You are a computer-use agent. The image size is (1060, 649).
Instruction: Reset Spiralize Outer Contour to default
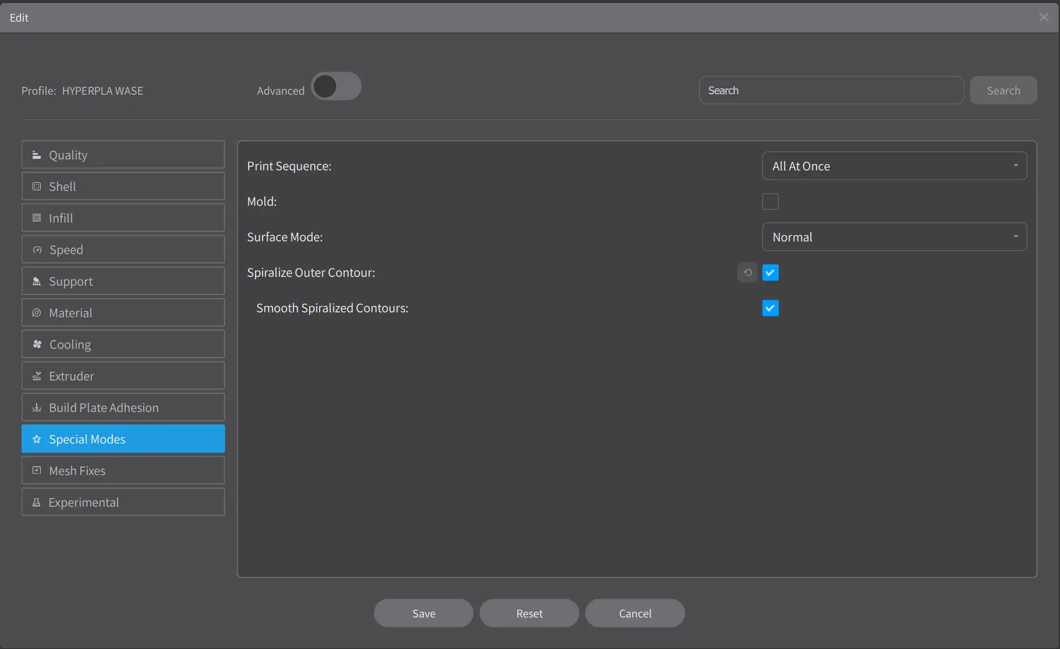point(747,272)
